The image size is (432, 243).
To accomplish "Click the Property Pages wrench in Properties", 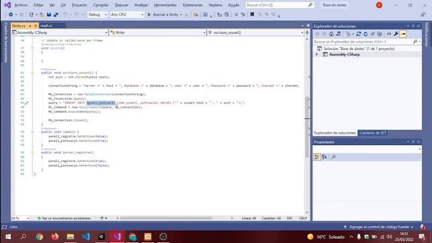I will point(333,157).
